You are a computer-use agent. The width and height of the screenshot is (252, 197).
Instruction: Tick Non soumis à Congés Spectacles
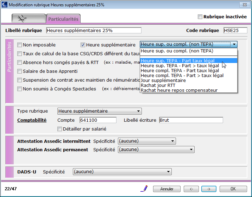(x=19, y=89)
